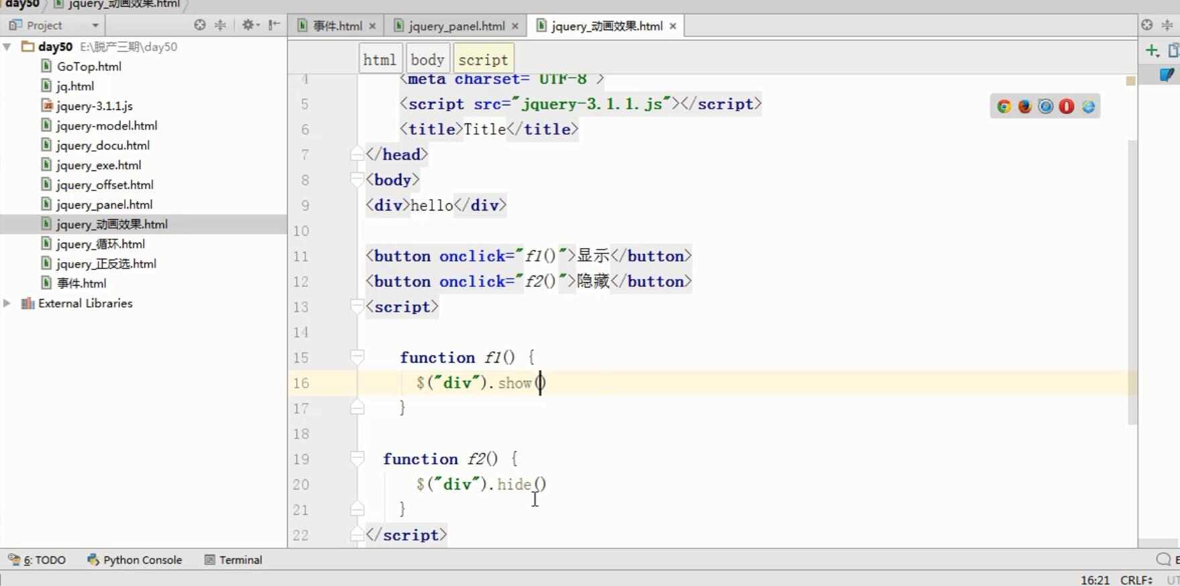The height and width of the screenshot is (586, 1180).
Task: Click the day50 breadcrumb in navigation bar
Action: pos(21,4)
